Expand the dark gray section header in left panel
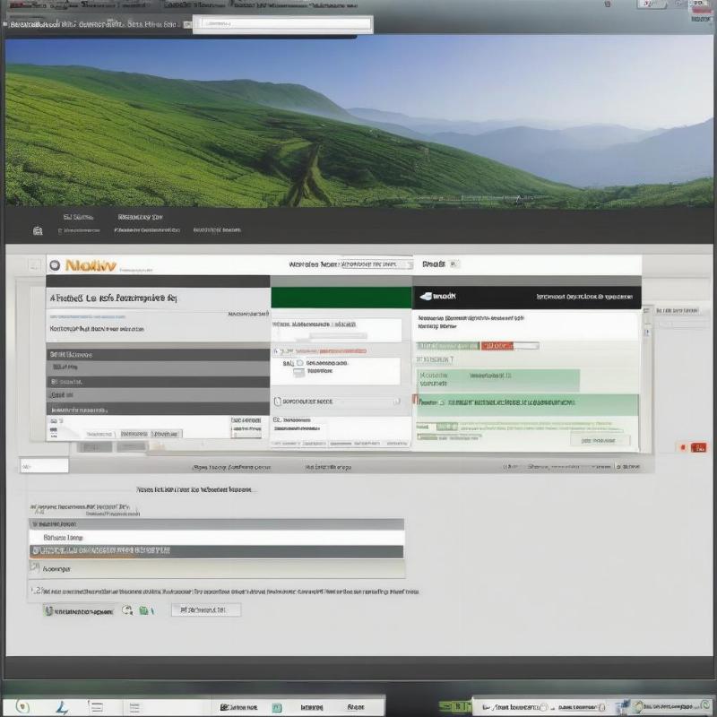The width and height of the screenshot is (717, 717). [157, 355]
